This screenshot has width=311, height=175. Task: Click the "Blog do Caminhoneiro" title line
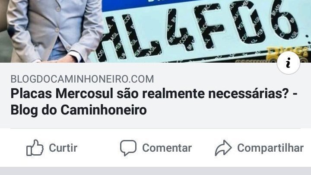pos(79,110)
